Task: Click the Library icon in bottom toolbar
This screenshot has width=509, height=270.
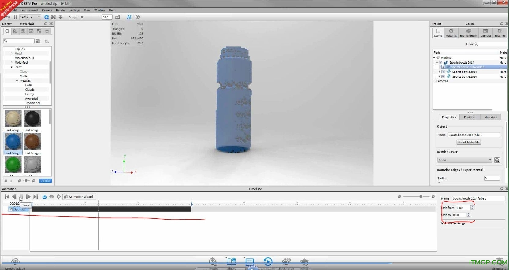Action: point(231,263)
